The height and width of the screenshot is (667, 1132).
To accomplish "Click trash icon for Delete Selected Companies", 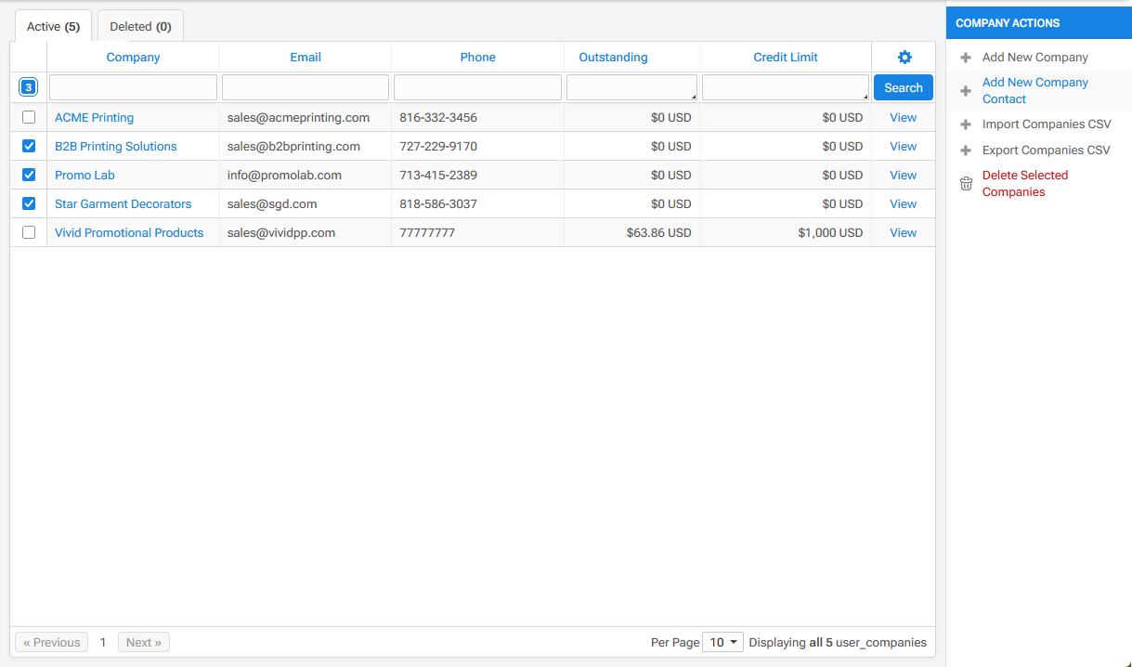I will (966, 184).
